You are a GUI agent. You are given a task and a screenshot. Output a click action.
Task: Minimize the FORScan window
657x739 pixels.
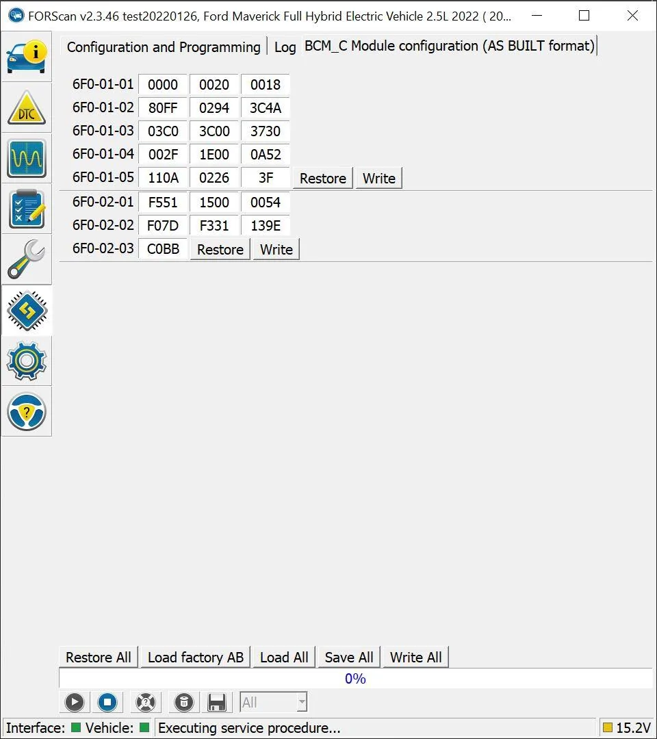[537, 16]
